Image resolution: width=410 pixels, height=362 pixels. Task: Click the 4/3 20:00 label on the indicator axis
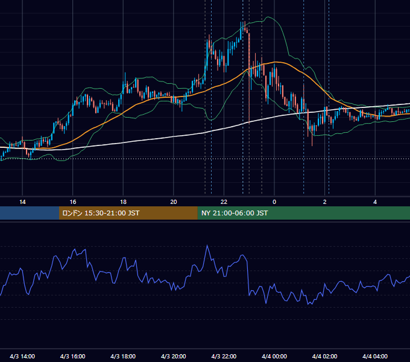point(174,356)
